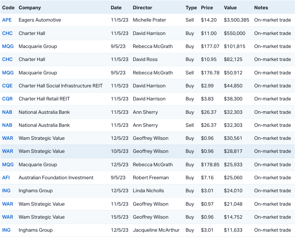This screenshot has width=296, height=238.
Task: Open the APE stock code link
Action: pyautogui.click(x=7, y=20)
